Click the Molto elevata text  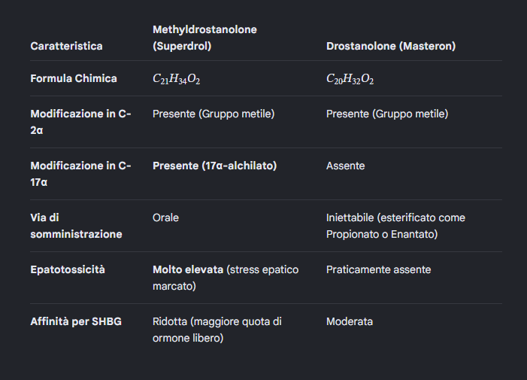(187, 269)
